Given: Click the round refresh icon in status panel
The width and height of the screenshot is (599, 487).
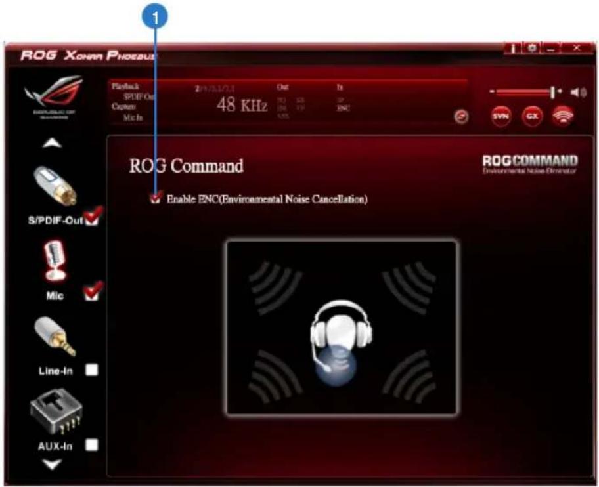Looking at the screenshot, I should coord(462,116).
